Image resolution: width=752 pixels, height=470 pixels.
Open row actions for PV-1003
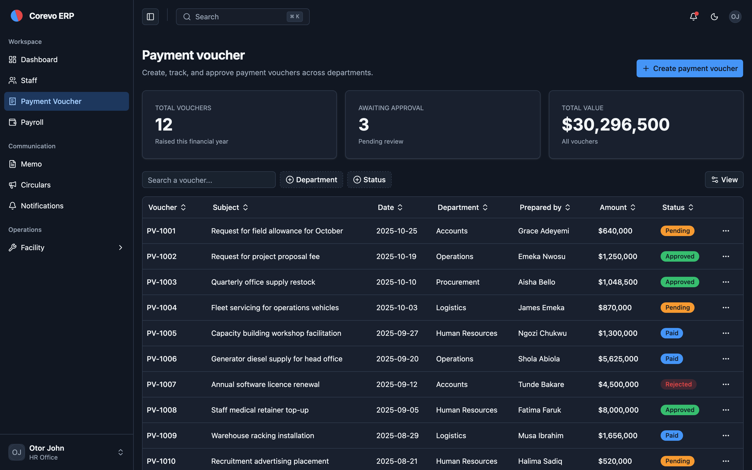(726, 282)
